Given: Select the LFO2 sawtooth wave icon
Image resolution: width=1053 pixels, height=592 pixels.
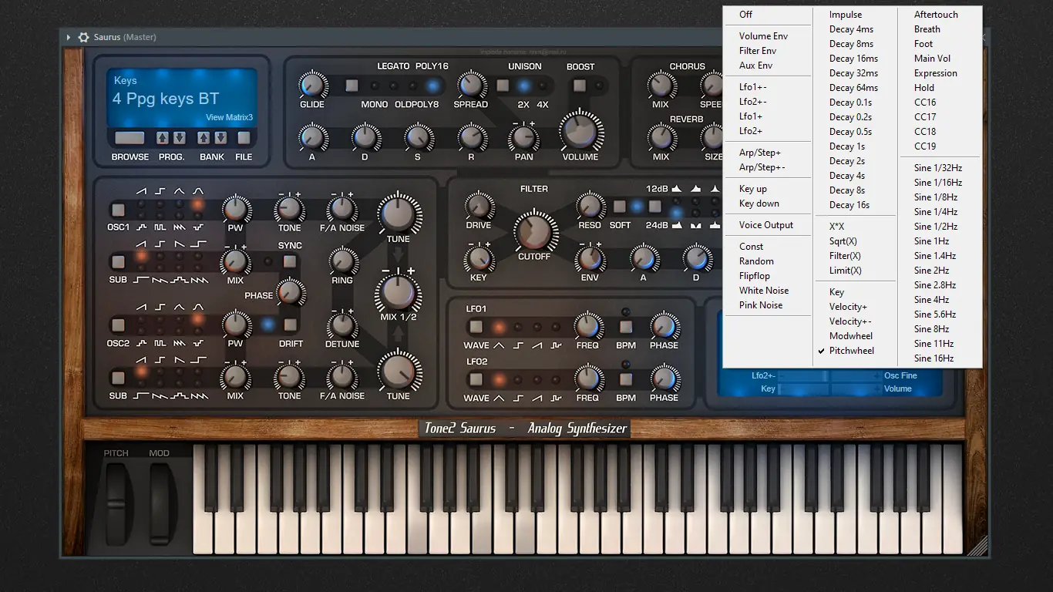Looking at the screenshot, I should click(x=538, y=398).
